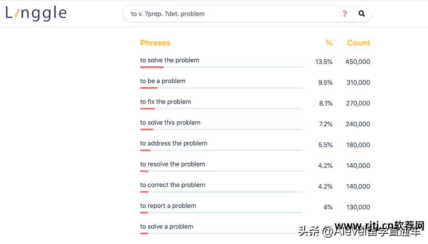The width and height of the screenshot is (428, 244).
Task: Click the count value 450,000
Action: point(358,61)
